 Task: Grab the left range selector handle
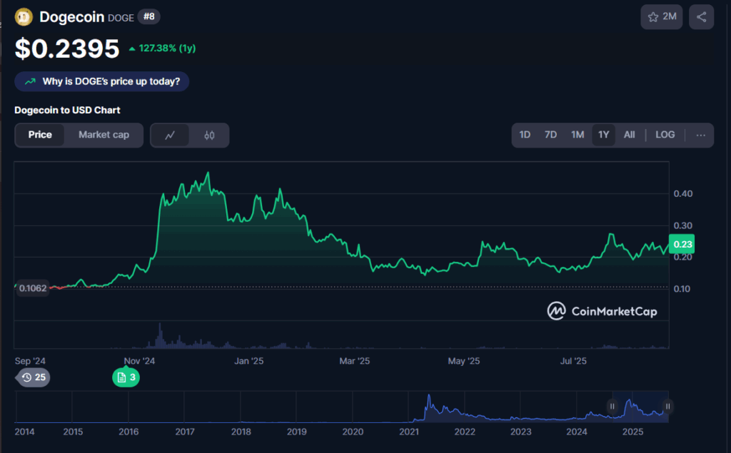point(612,407)
